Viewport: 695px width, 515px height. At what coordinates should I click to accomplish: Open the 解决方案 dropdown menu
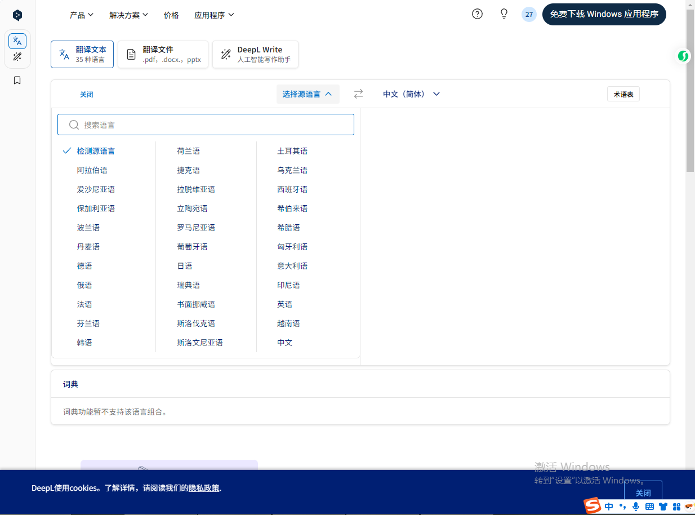[x=129, y=15]
